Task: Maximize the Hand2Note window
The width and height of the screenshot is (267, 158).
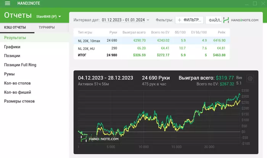Action: click(255, 3)
